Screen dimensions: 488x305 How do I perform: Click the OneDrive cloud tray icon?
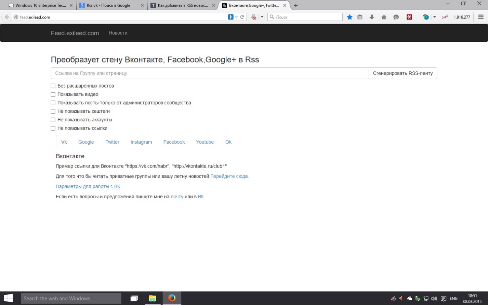[x=409, y=299]
